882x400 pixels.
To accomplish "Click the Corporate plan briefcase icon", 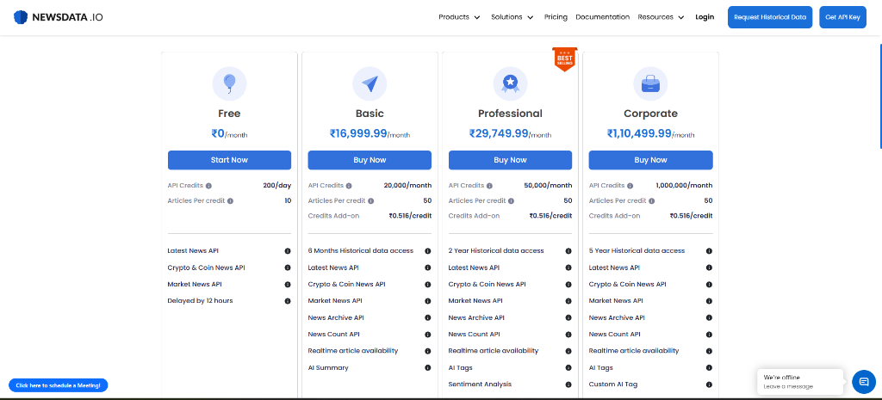I will (650, 83).
